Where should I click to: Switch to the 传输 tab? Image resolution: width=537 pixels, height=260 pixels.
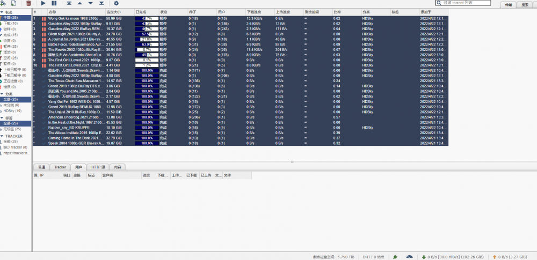point(508,5)
